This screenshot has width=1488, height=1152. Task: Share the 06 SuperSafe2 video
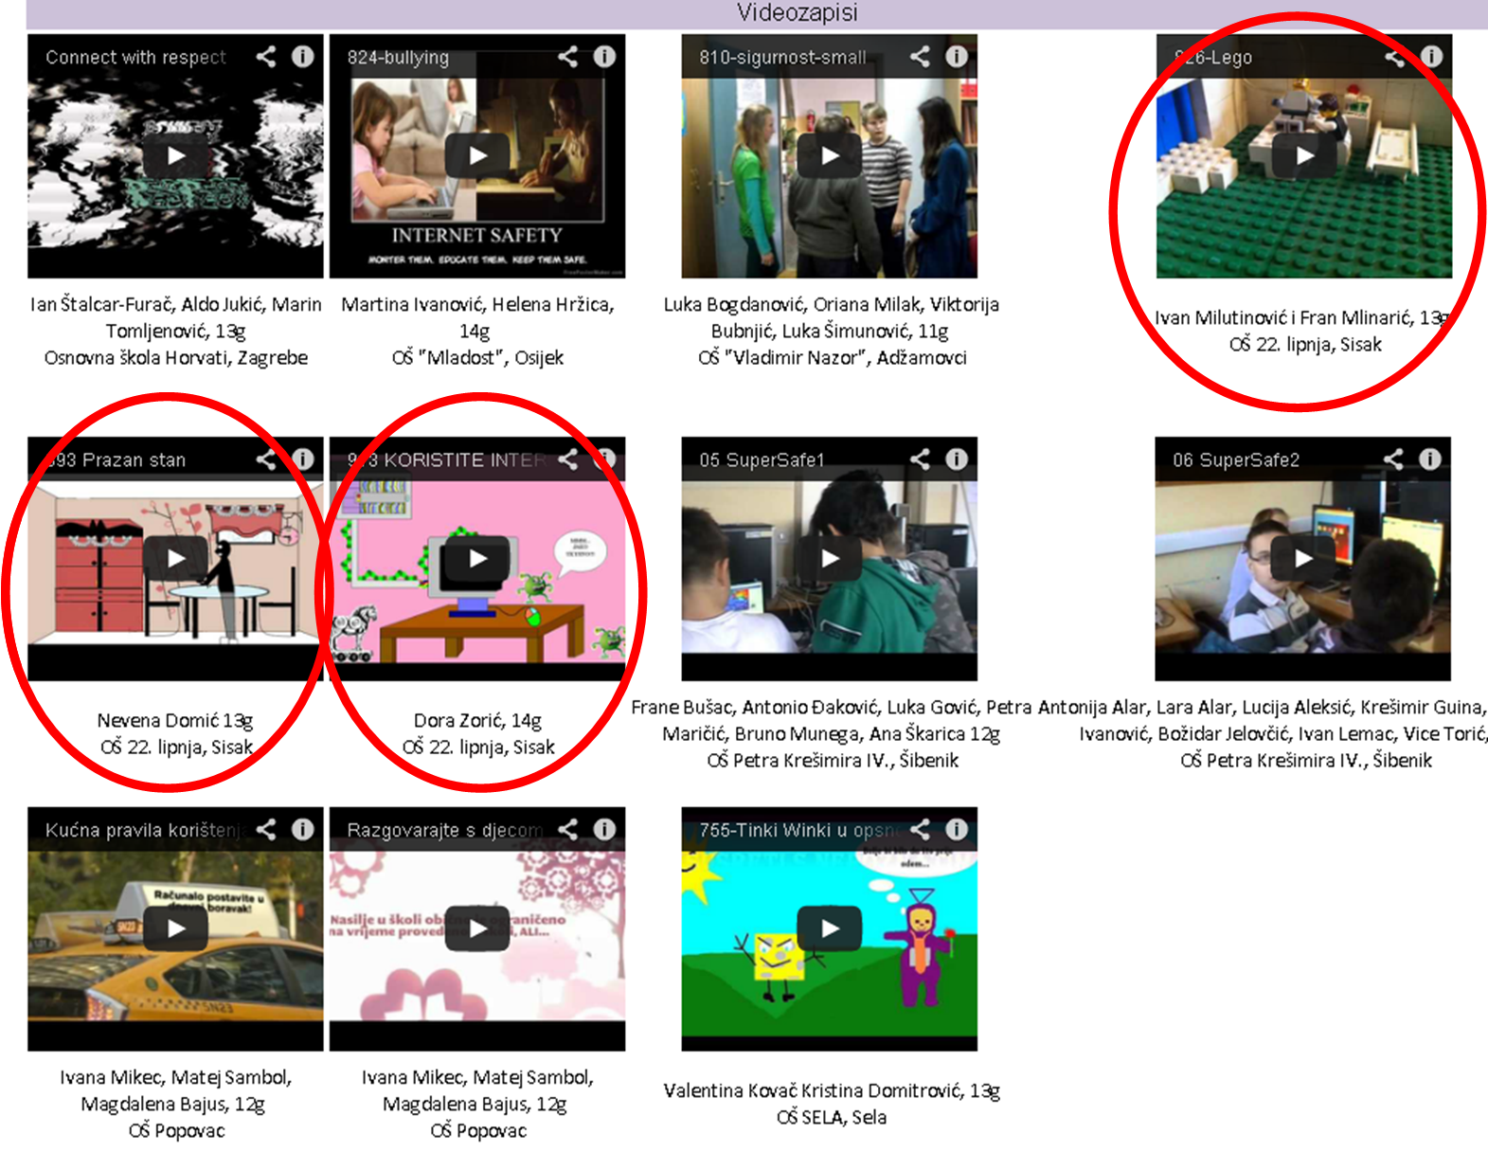1393,459
